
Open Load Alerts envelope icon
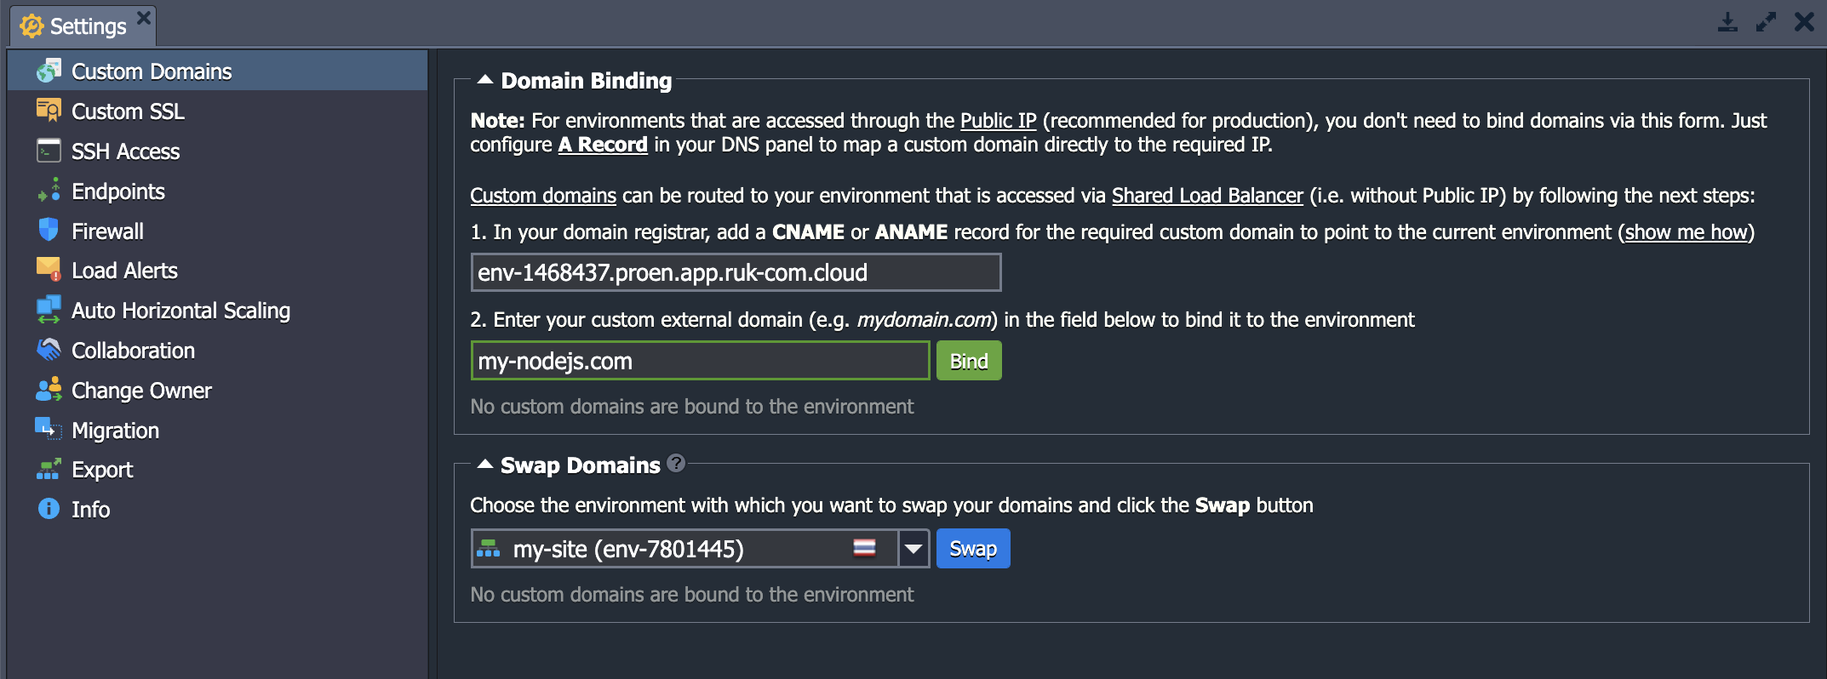tap(49, 270)
